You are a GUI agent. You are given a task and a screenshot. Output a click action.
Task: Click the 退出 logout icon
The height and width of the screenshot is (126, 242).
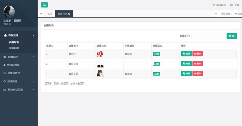coord(236,14)
